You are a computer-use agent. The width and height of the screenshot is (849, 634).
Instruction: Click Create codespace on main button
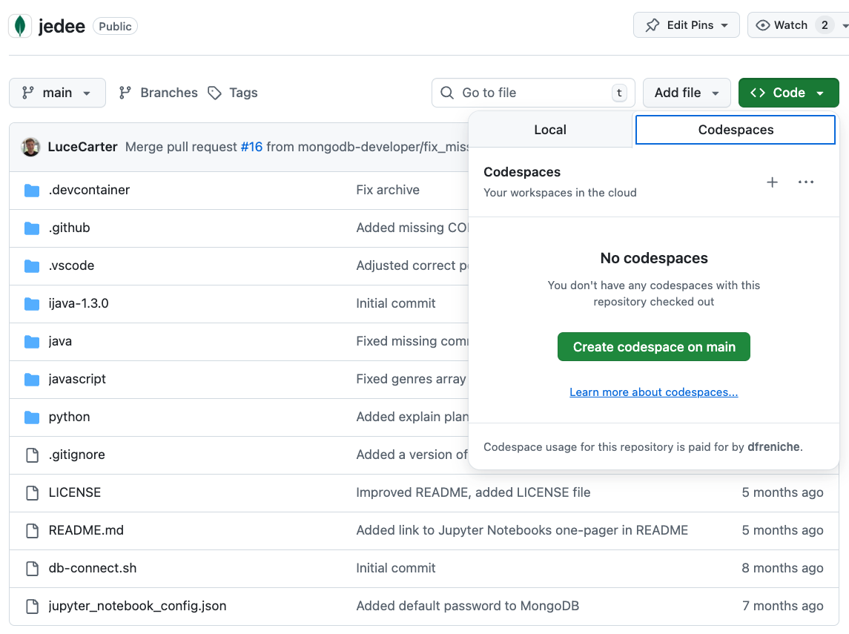pyautogui.click(x=653, y=347)
